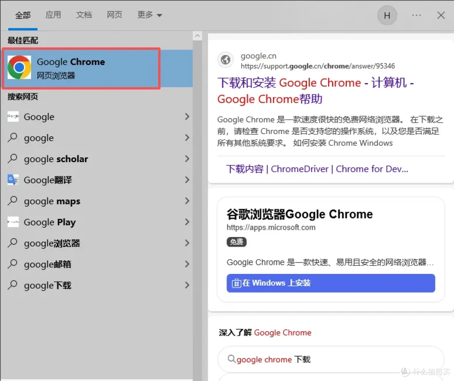Click magnifier icon beside google scholar
454x381 pixels.
(x=13, y=158)
